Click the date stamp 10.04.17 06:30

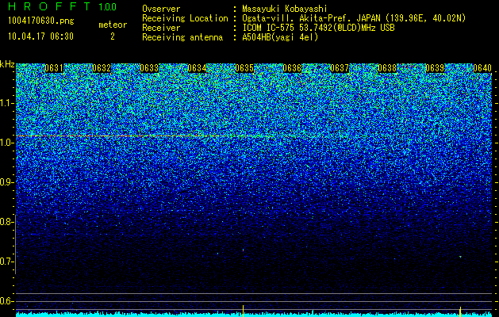tap(40, 36)
